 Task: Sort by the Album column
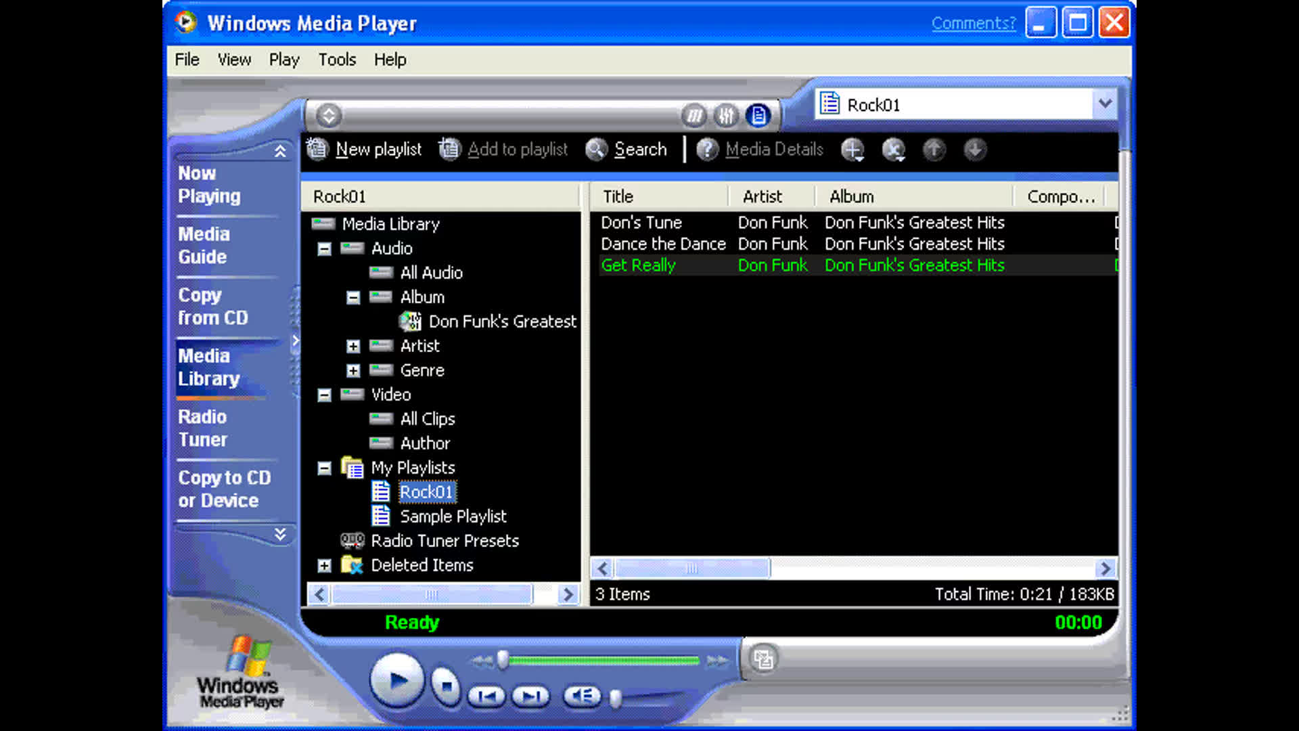pos(914,196)
